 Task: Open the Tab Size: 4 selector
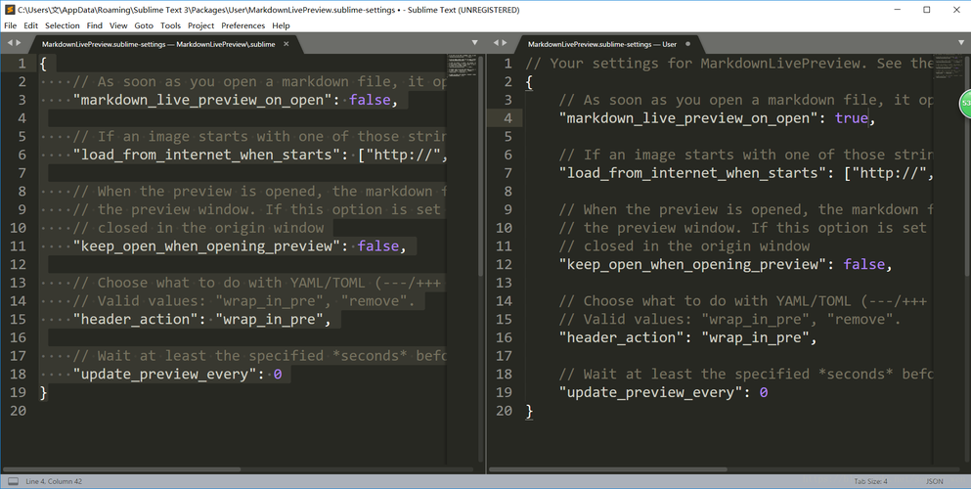click(869, 481)
